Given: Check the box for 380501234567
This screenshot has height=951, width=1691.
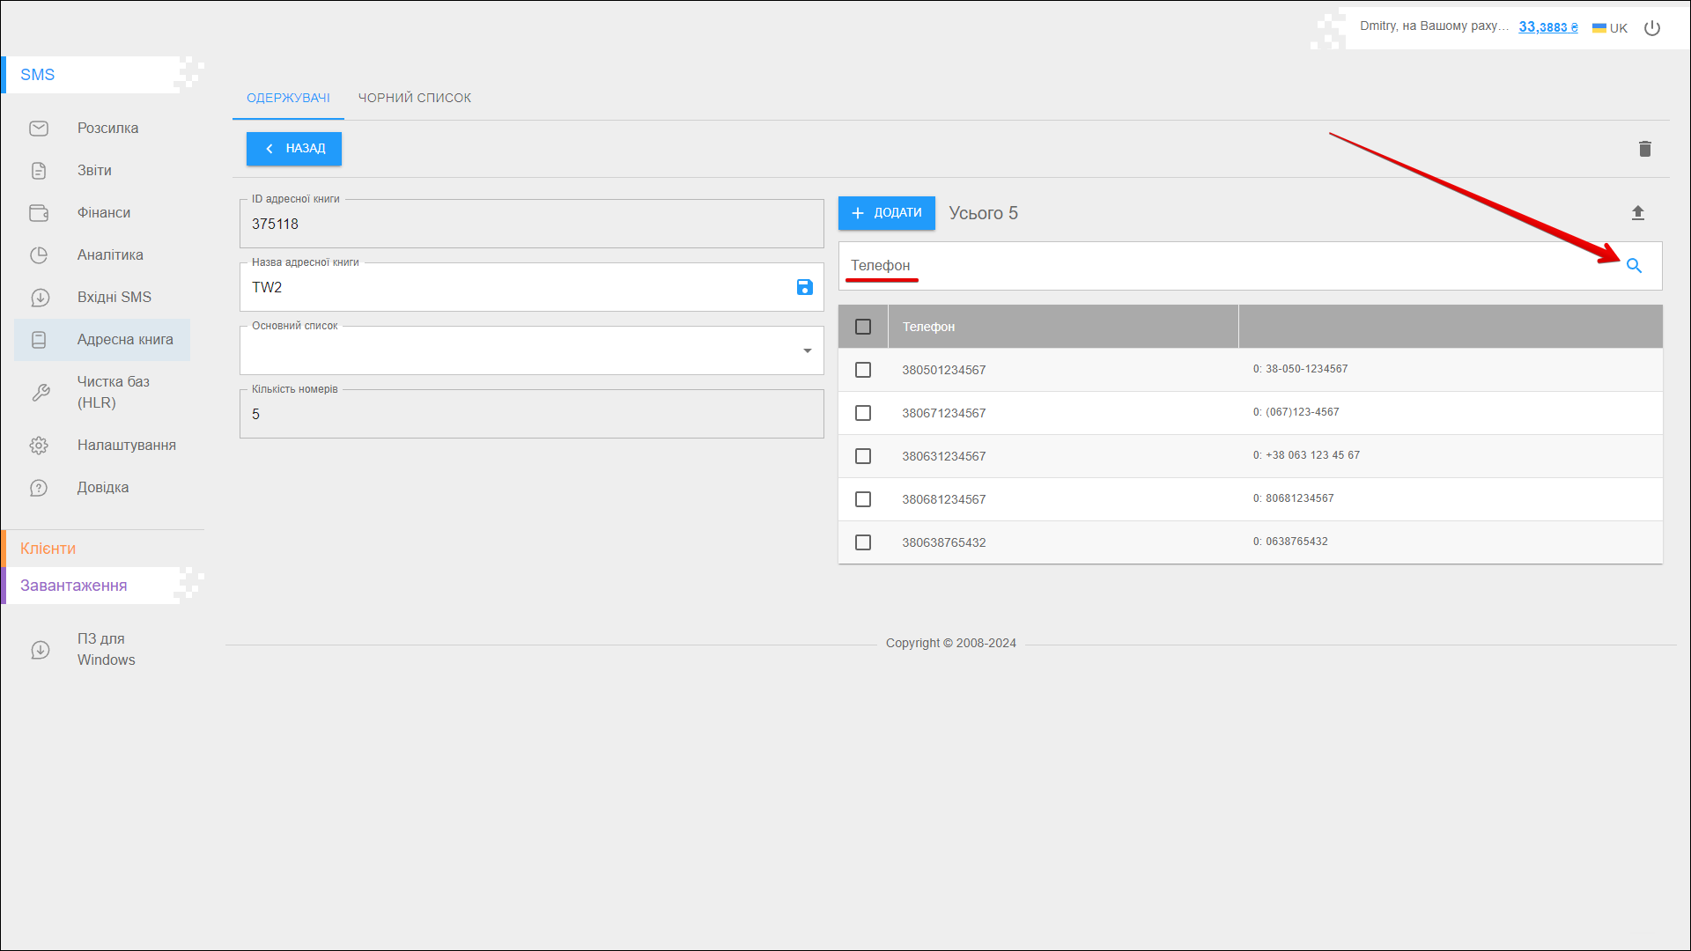Looking at the screenshot, I should tap(863, 370).
